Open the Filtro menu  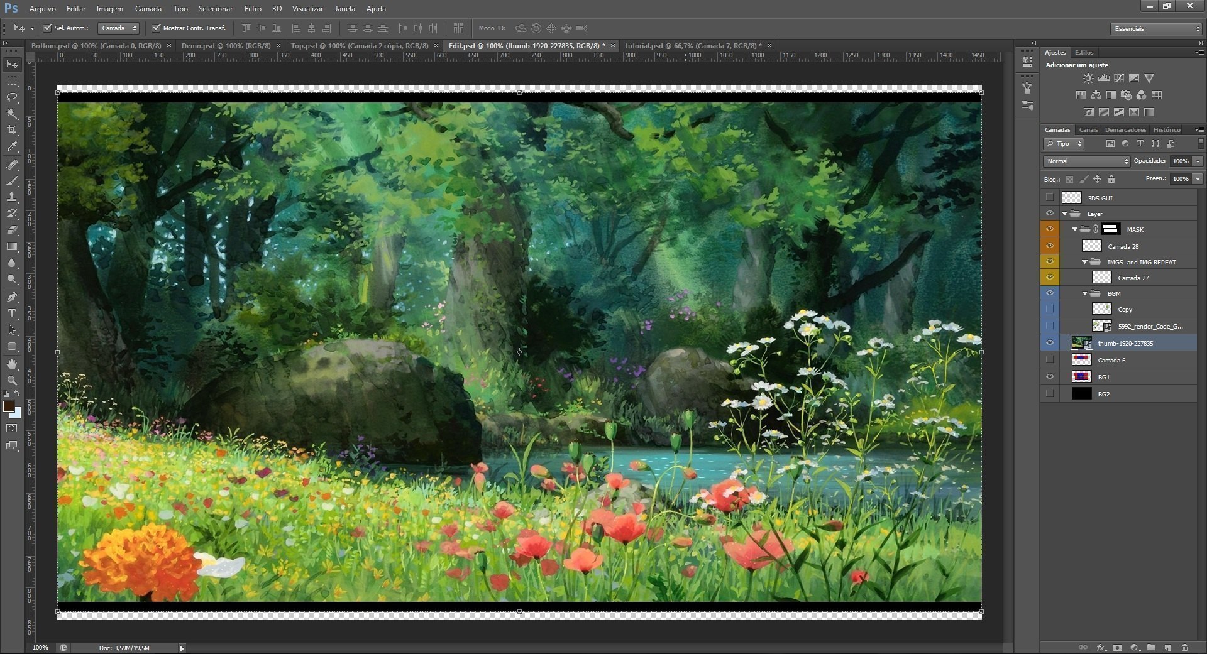253,9
